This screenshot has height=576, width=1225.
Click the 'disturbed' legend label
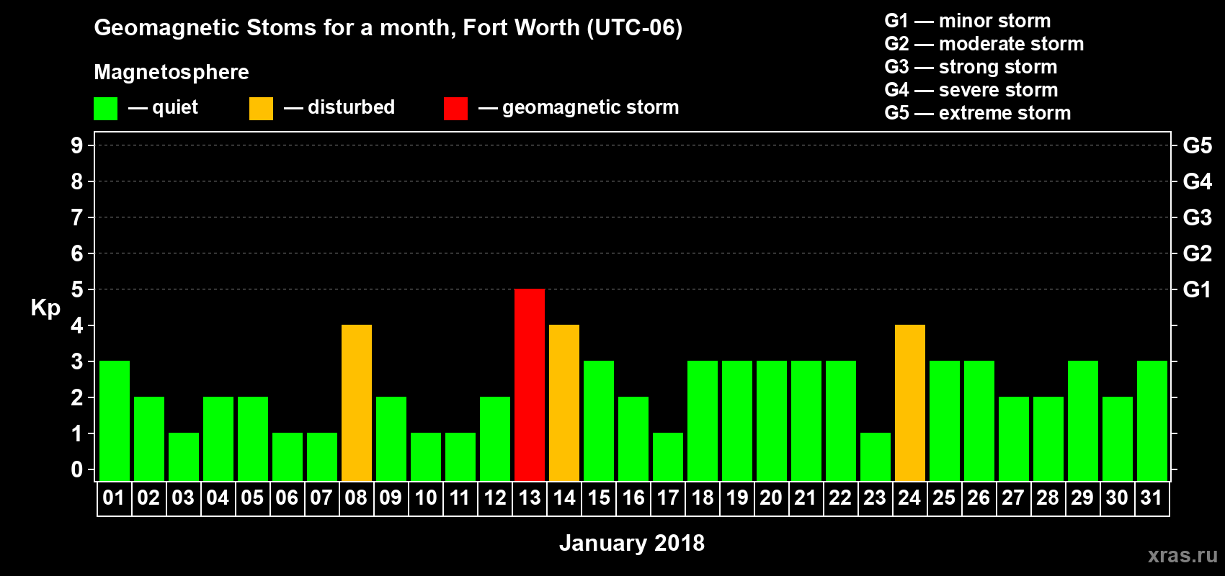pyautogui.click(x=352, y=107)
